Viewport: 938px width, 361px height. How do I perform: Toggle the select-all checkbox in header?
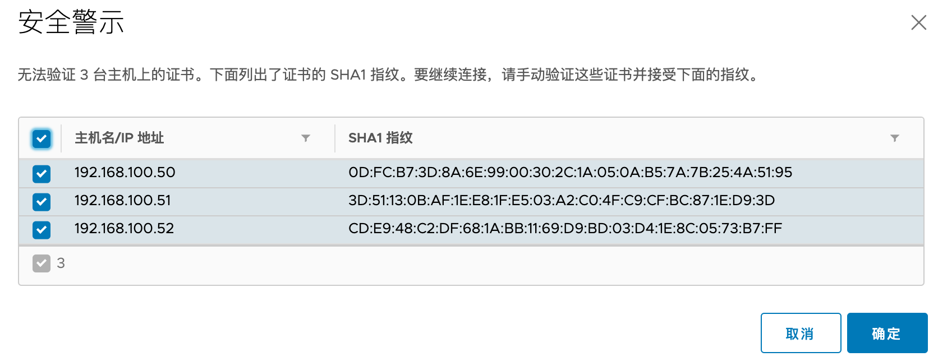pyautogui.click(x=42, y=138)
